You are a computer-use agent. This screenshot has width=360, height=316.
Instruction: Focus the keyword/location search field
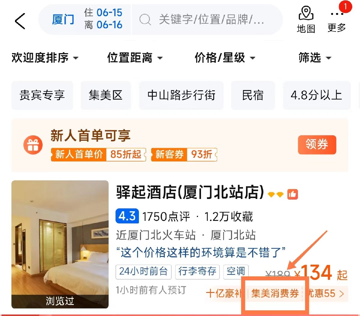207,20
